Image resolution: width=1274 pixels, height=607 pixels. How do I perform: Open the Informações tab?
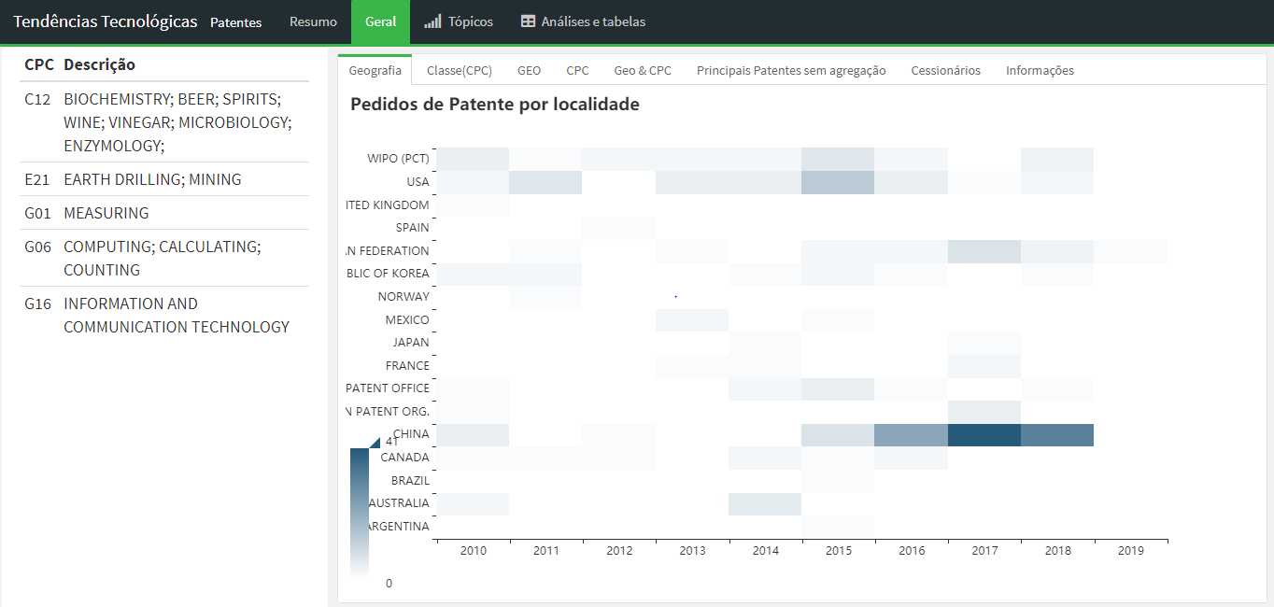[1040, 70]
